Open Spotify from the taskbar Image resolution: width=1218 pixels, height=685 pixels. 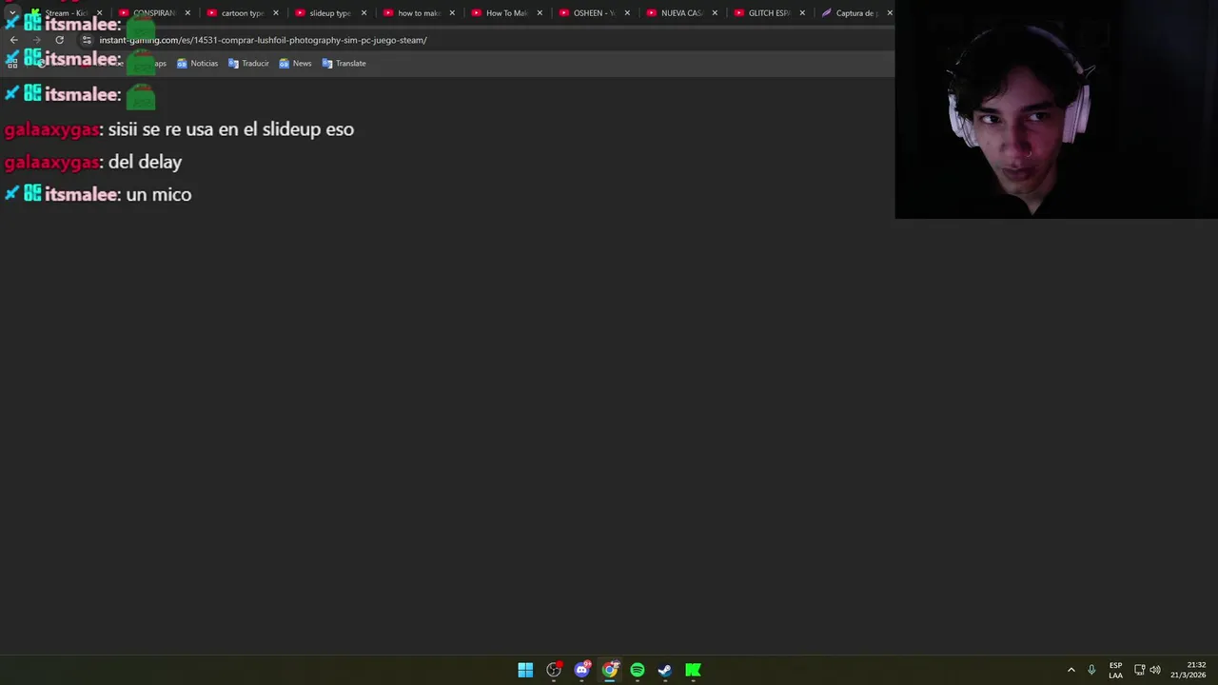pos(638,670)
